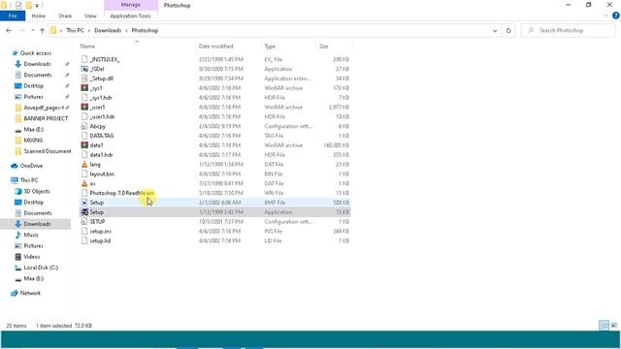Click Downloads in the address path
Image resolution: width=621 pixels, height=349 pixels.
[x=108, y=30]
